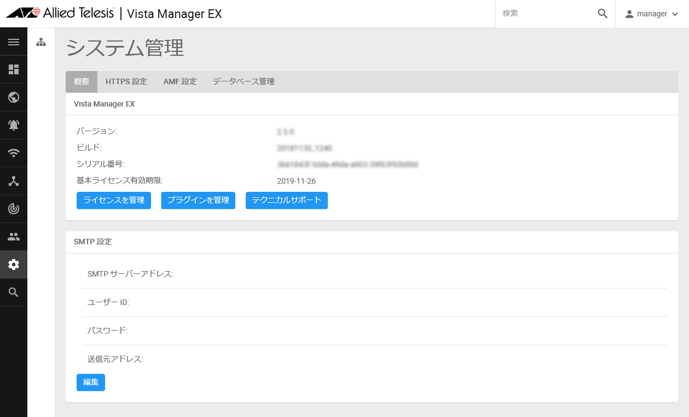Click the シリアル番号 label

click(101, 164)
